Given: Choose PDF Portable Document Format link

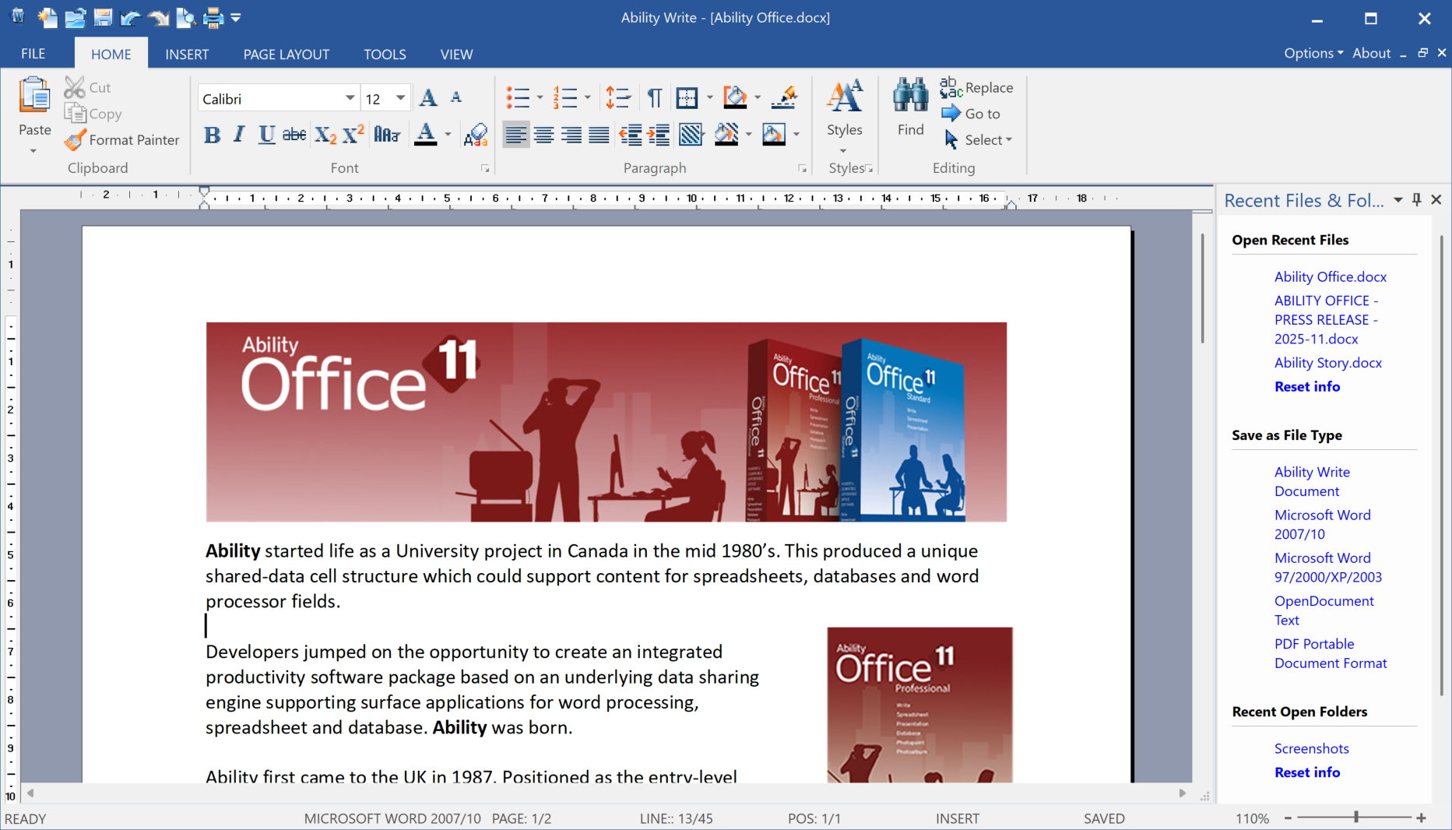Looking at the screenshot, I should (x=1330, y=653).
